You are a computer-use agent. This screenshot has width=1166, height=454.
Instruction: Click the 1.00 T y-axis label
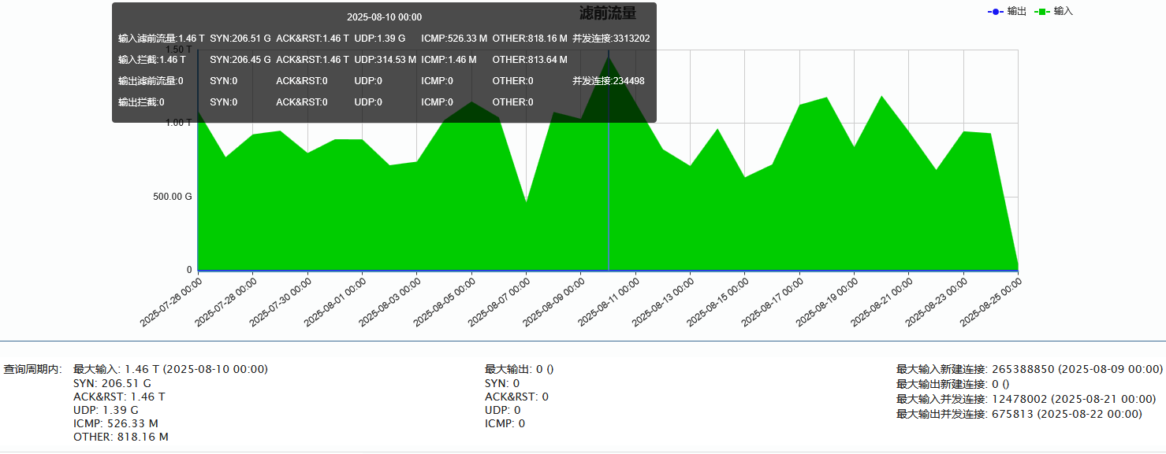click(x=177, y=123)
